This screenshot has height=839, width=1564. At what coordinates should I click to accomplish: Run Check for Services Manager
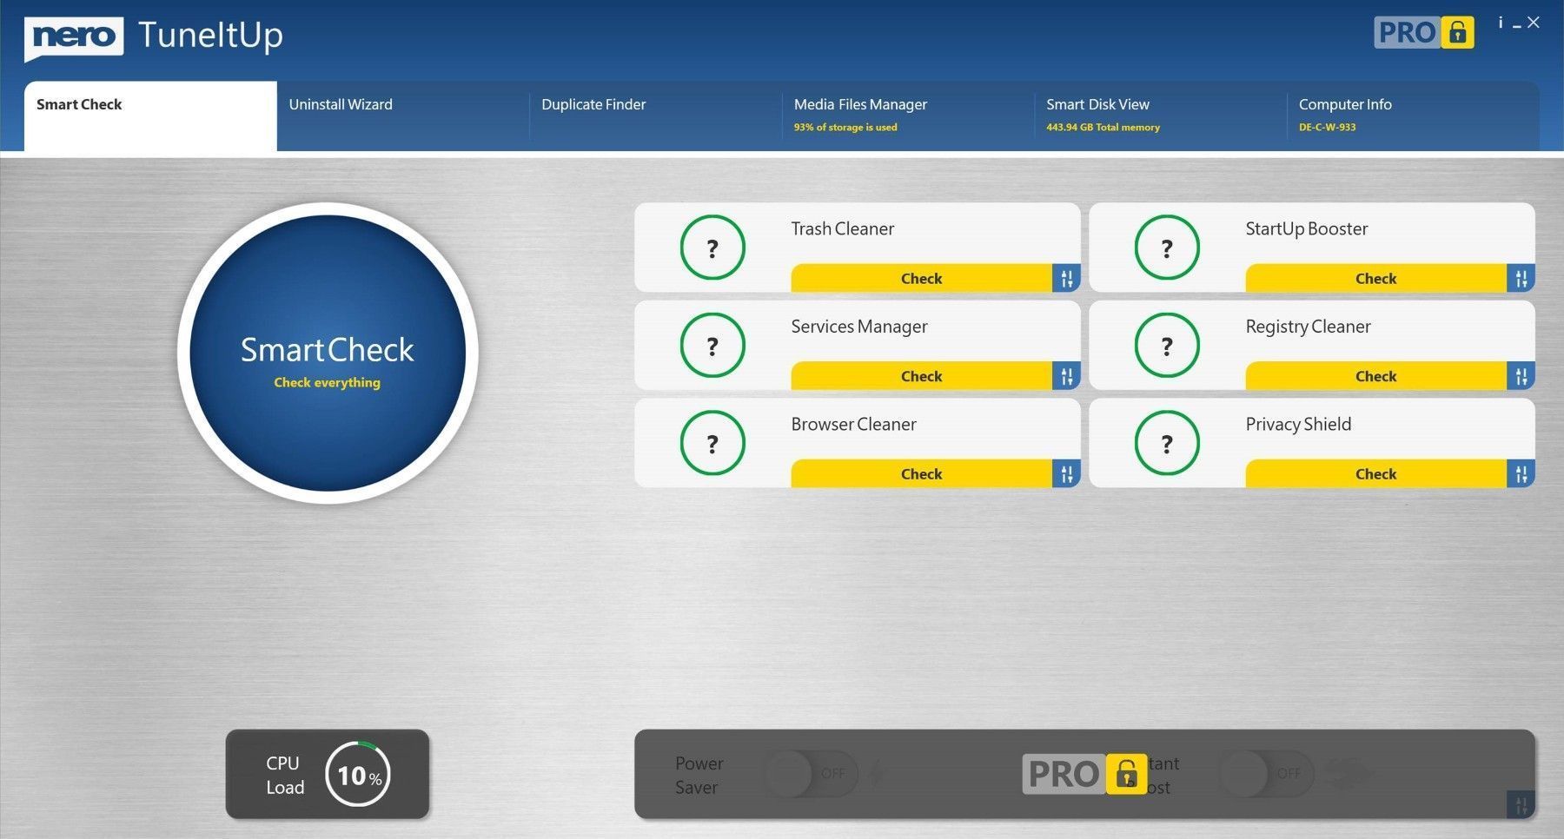pos(922,376)
